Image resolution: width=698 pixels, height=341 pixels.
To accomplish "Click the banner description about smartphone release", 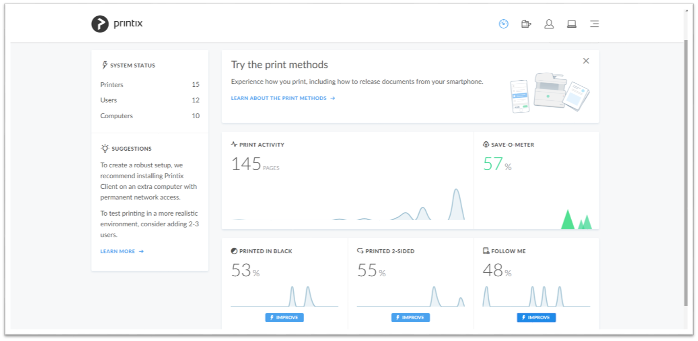I will [x=357, y=82].
